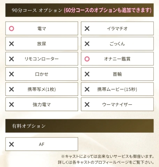159x167 pixels.
Task: Click the X icon next to ごっくん
Action: click(87, 44)
